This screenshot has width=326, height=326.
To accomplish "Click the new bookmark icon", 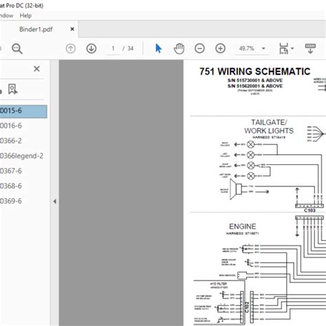I will click(x=12, y=89).
